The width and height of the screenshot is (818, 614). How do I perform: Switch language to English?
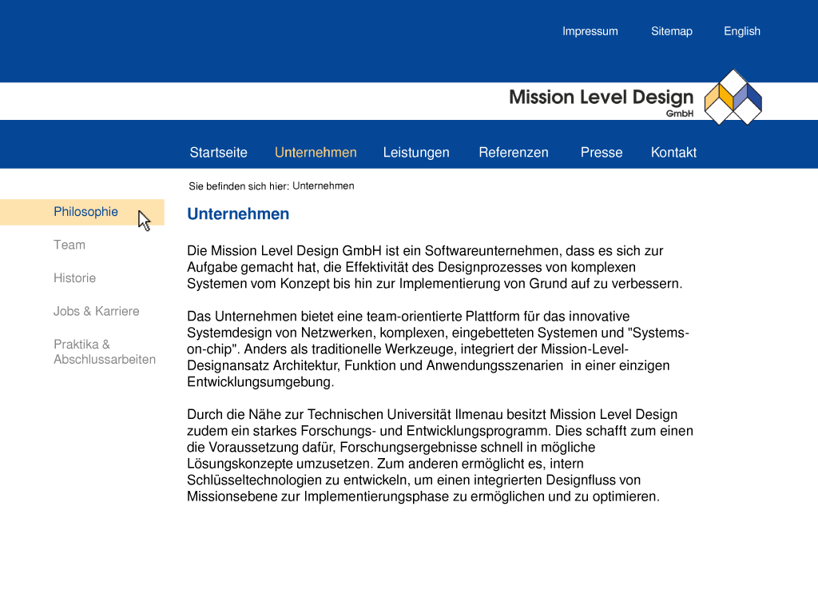[742, 31]
